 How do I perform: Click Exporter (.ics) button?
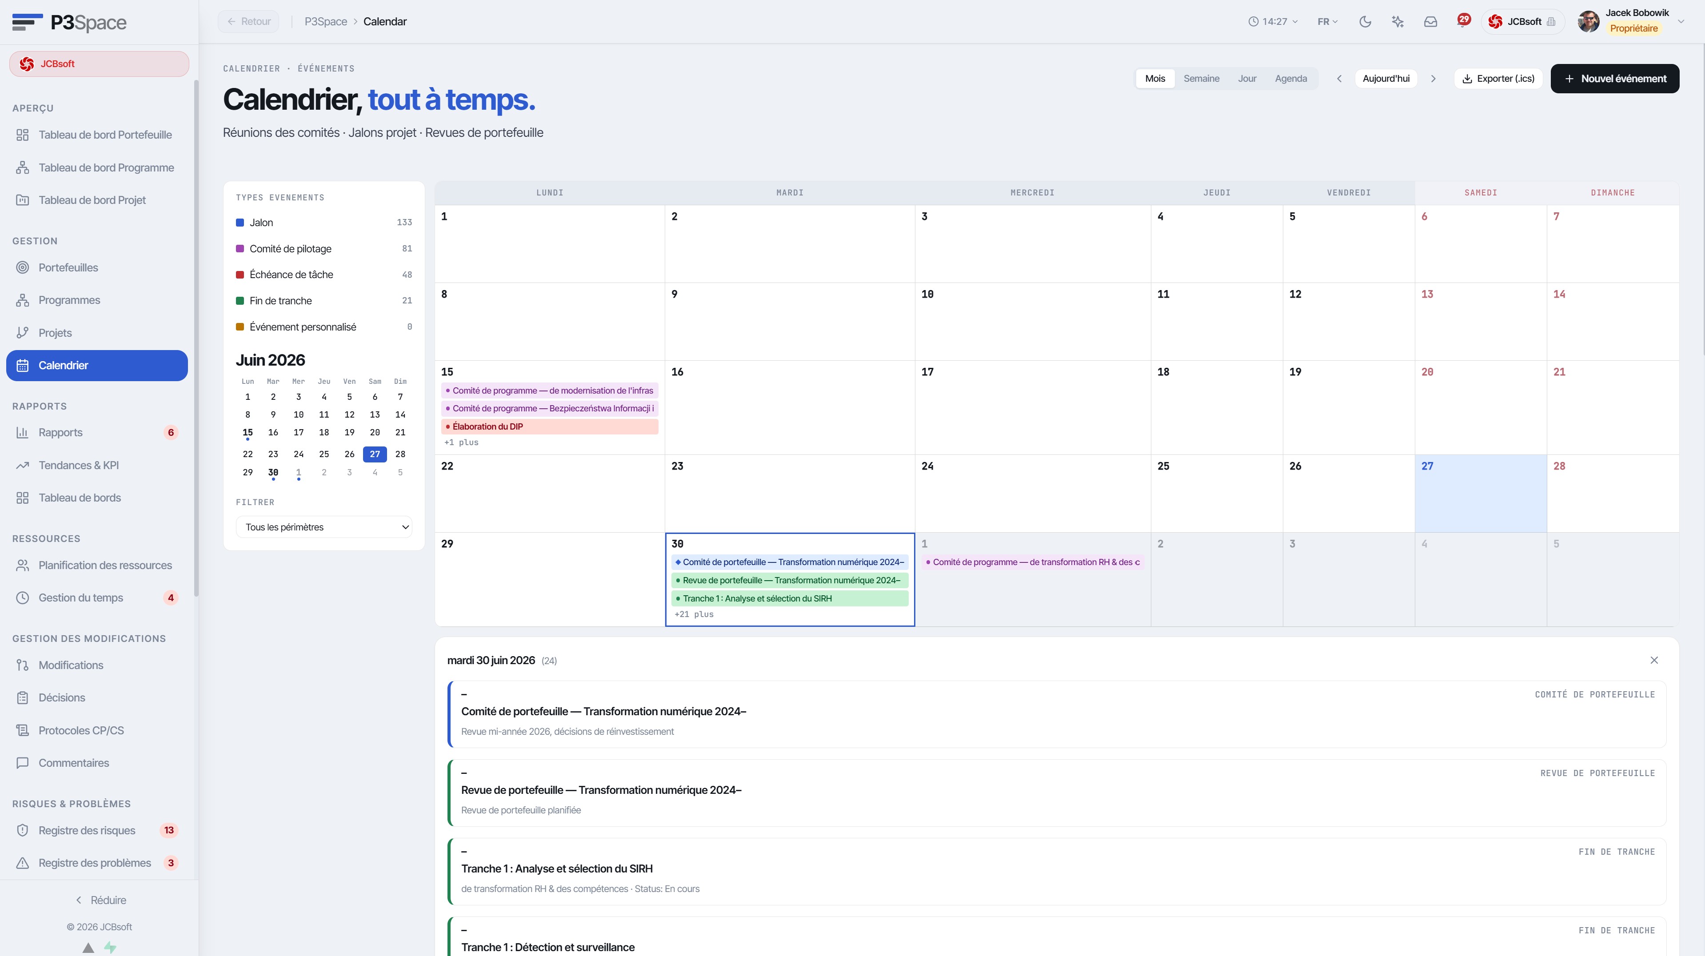(x=1498, y=79)
